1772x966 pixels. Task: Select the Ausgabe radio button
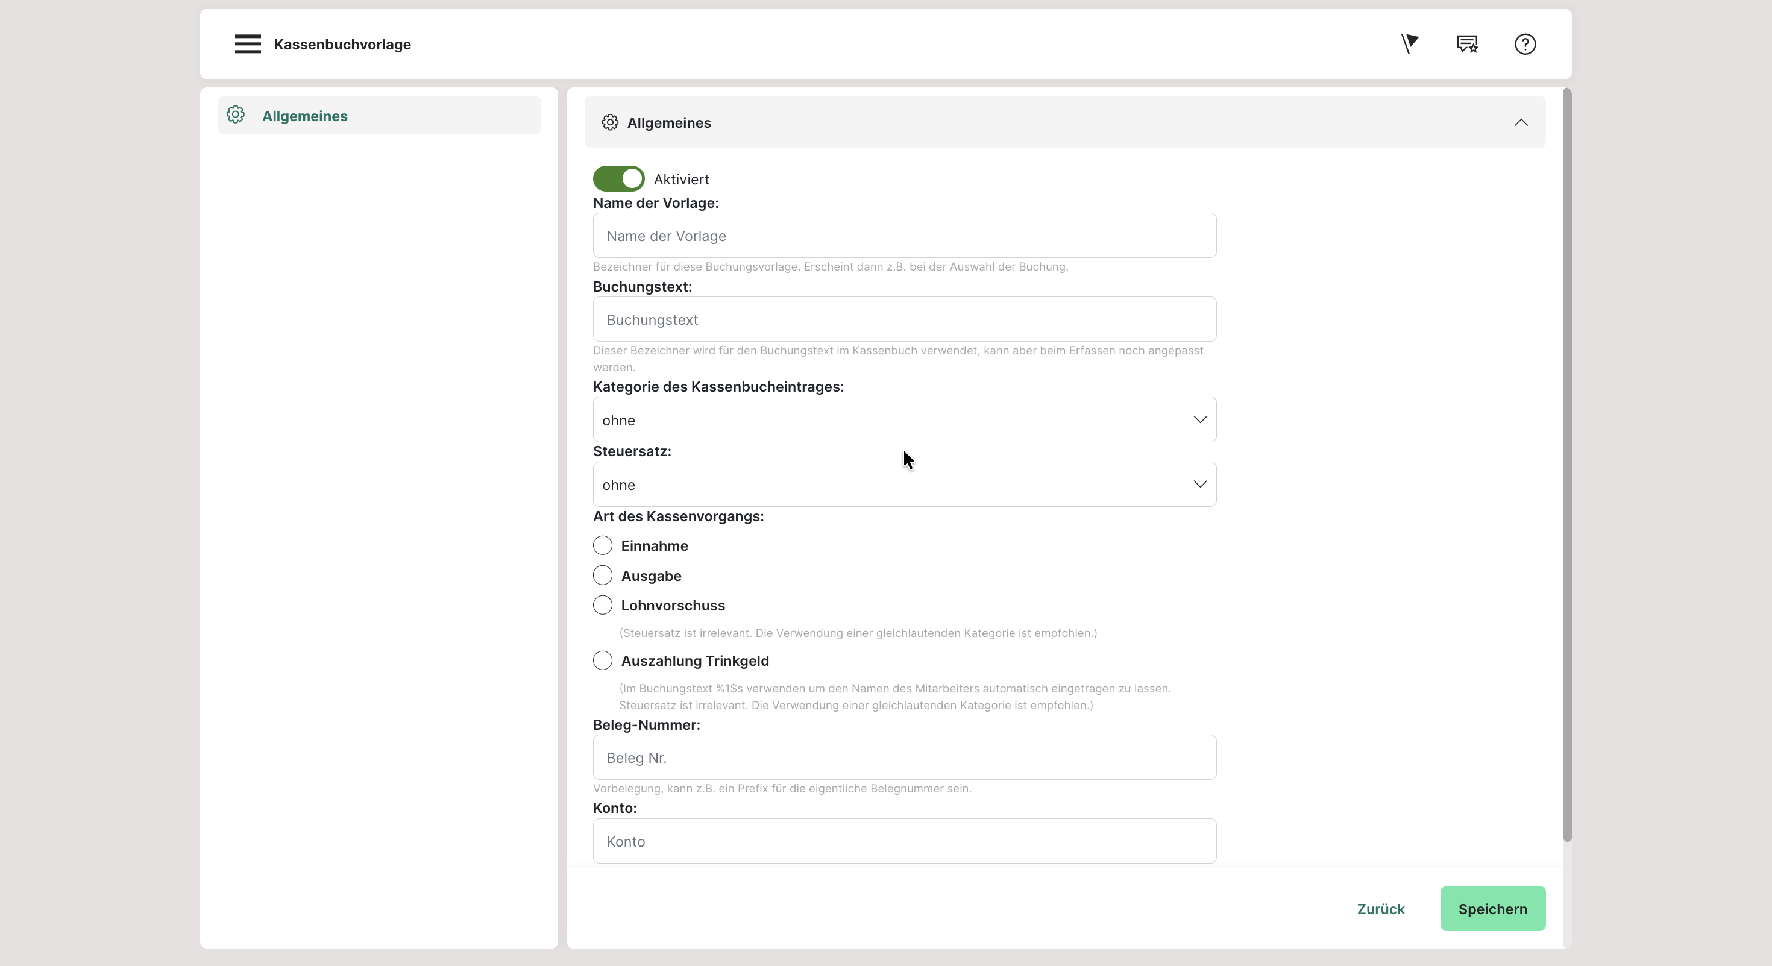[603, 575]
